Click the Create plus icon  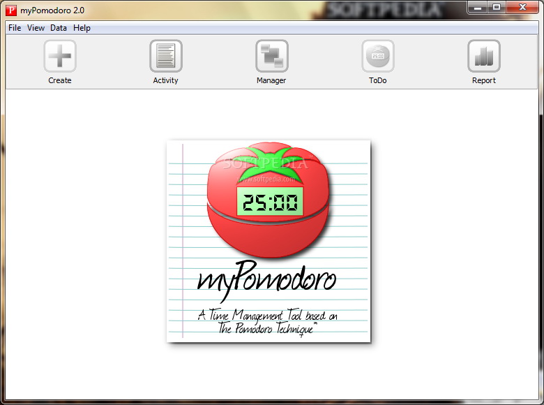[x=60, y=56]
